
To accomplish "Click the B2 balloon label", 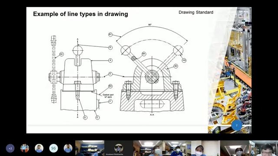I will click(175, 66).
